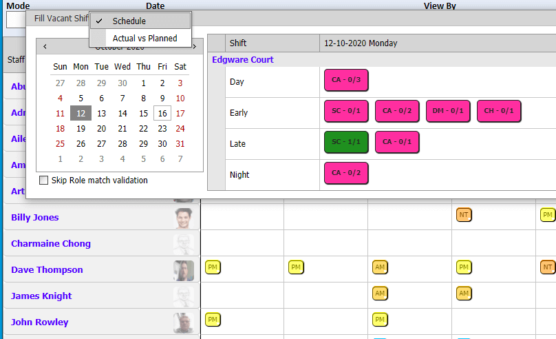
Task: Open Dave Thompson staff profile
Action: point(47,270)
